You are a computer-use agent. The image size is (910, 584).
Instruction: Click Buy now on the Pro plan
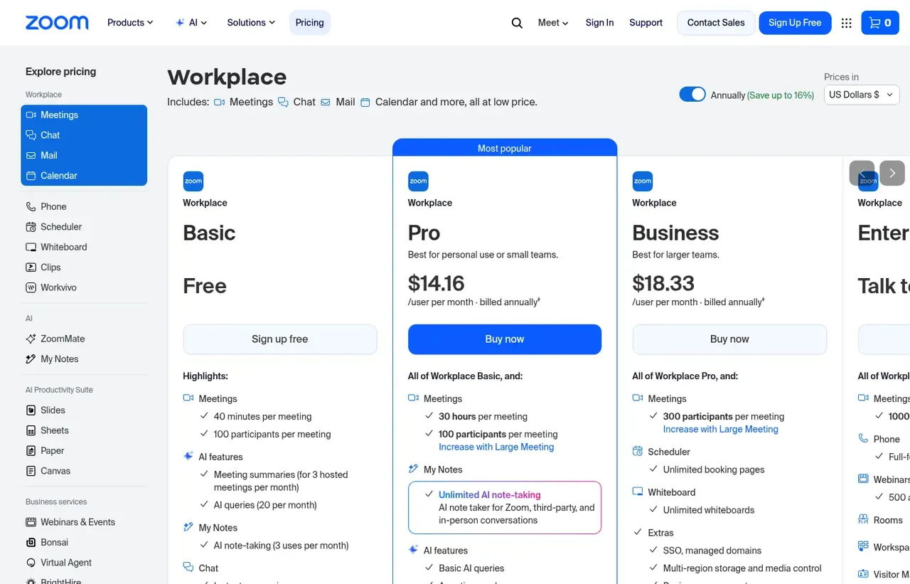[x=505, y=339]
